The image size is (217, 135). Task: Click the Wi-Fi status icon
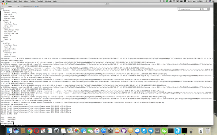(x=174, y=1)
